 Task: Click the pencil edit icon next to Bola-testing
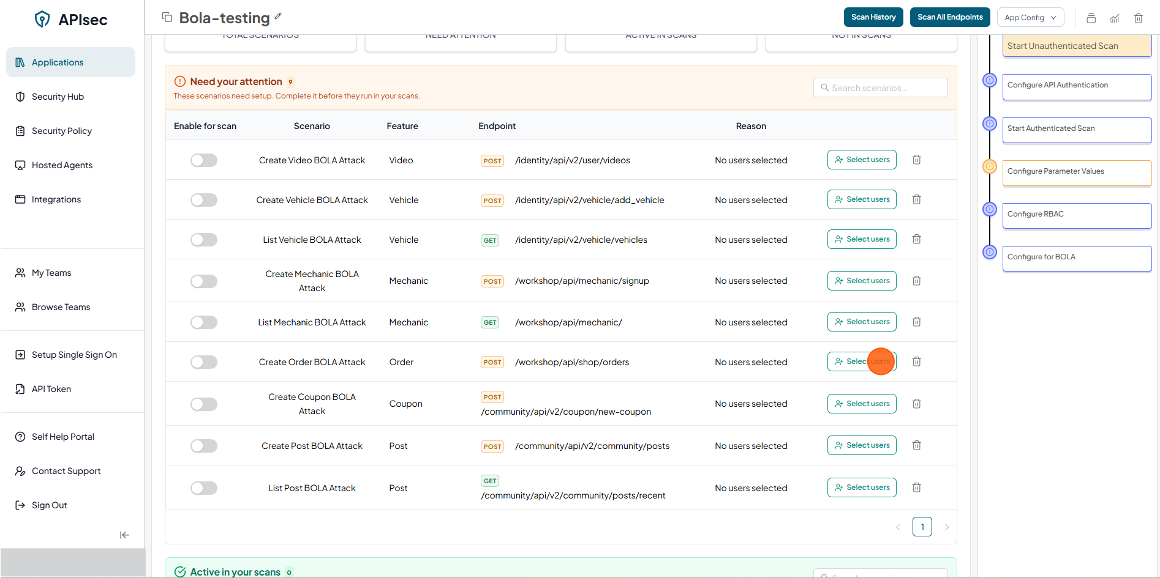tap(278, 16)
